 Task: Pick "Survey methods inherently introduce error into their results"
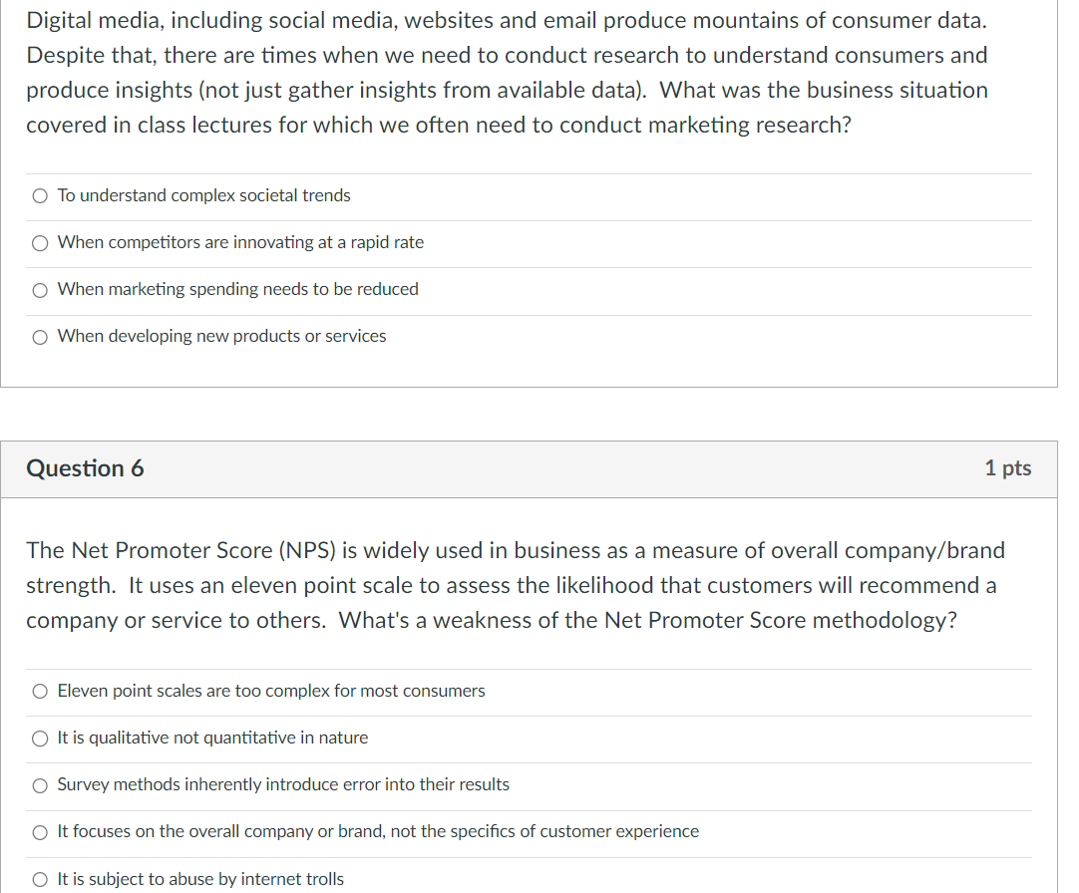click(x=283, y=784)
